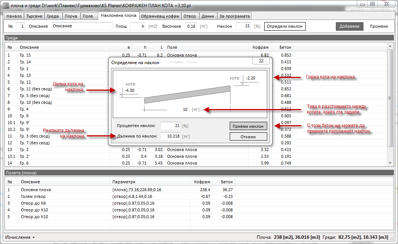Click the Описание text field

[x=82, y=26]
